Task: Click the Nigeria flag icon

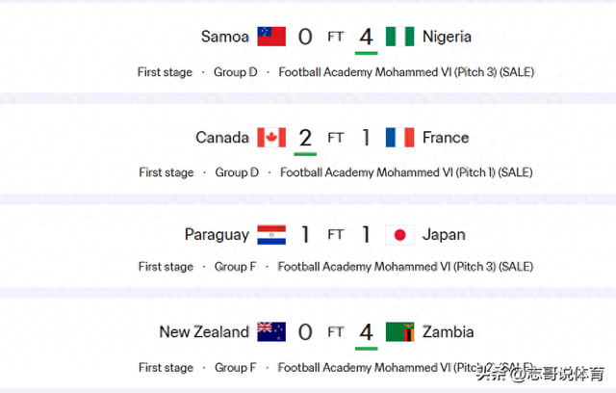Action: (399, 37)
